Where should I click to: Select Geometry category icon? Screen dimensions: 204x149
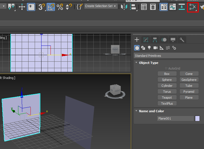click(x=137, y=48)
